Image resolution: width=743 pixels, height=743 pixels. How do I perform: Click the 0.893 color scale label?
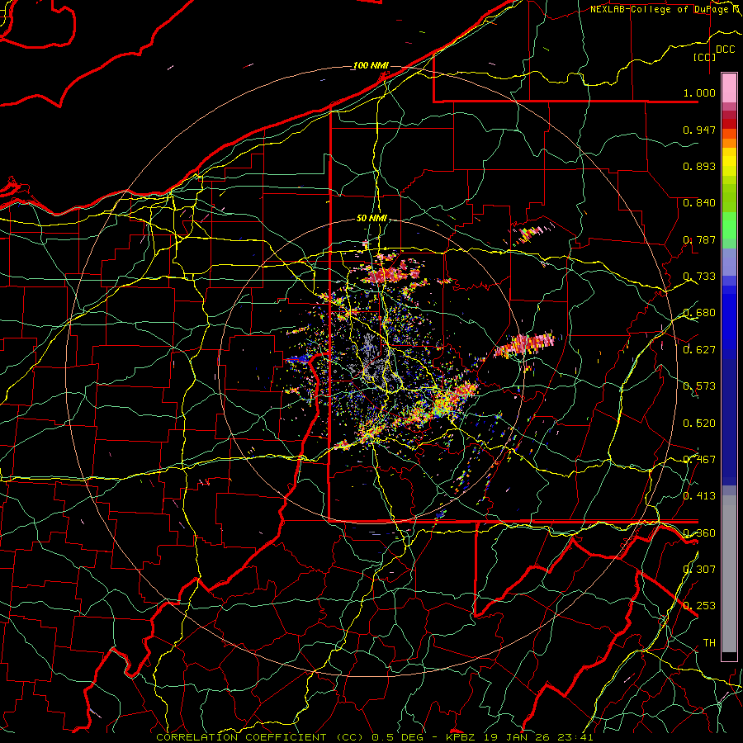click(x=699, y=166)
